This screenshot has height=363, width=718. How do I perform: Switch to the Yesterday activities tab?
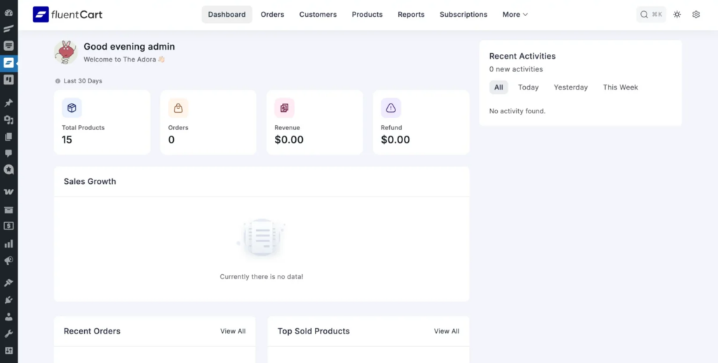pyautogui.click(x=571, y=87)
